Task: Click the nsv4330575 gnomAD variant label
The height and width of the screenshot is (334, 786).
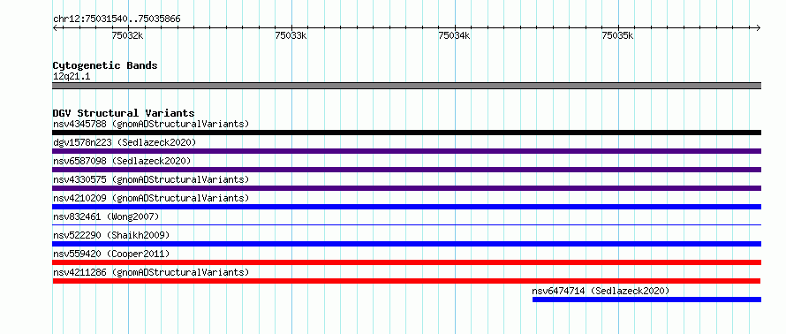Action: (151, 179)
